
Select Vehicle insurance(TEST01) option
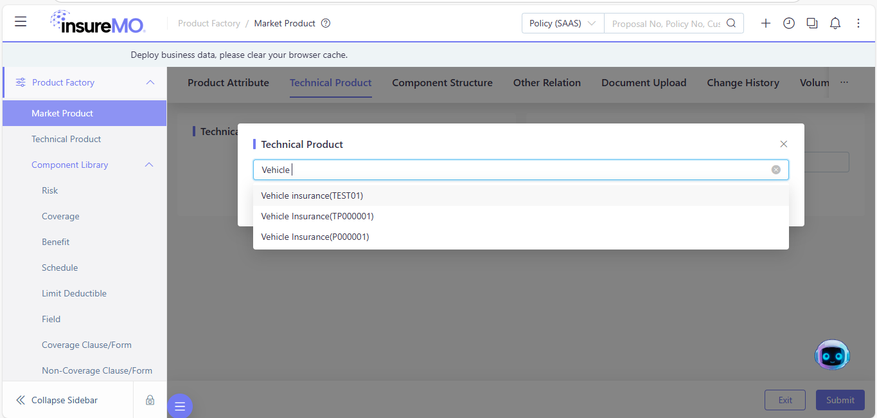pyautogui.click(x=521, y=195)
